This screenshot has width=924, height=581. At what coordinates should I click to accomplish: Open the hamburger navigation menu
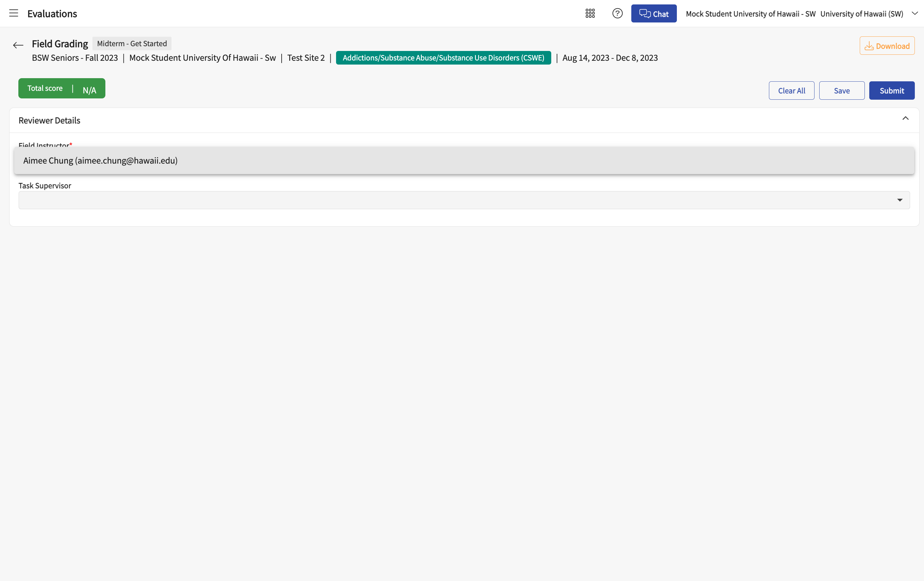[13, 13]
